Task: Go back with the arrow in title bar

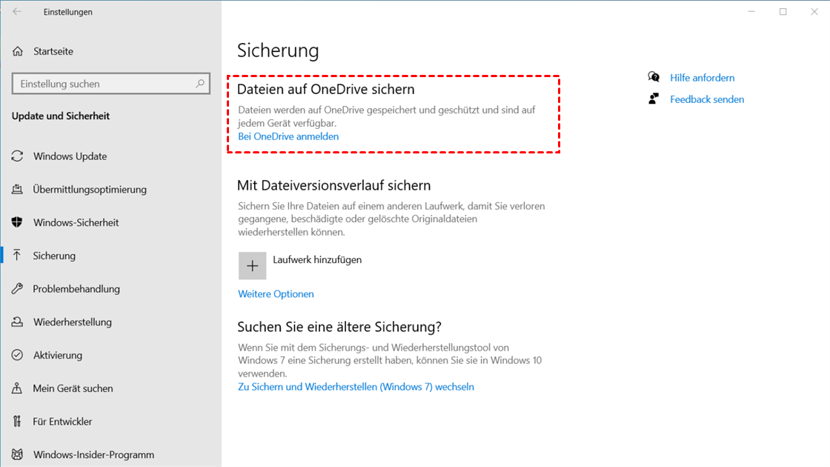Action: point(17,11)
